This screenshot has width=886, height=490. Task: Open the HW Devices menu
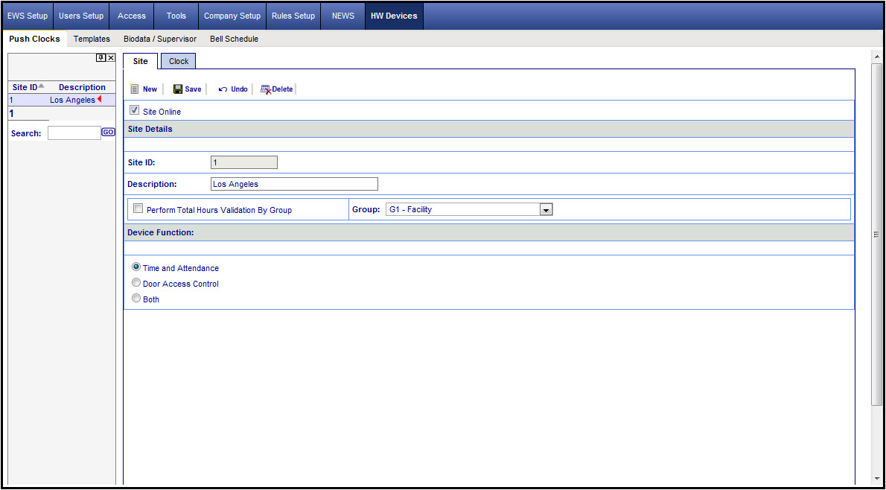pos(394,16)
